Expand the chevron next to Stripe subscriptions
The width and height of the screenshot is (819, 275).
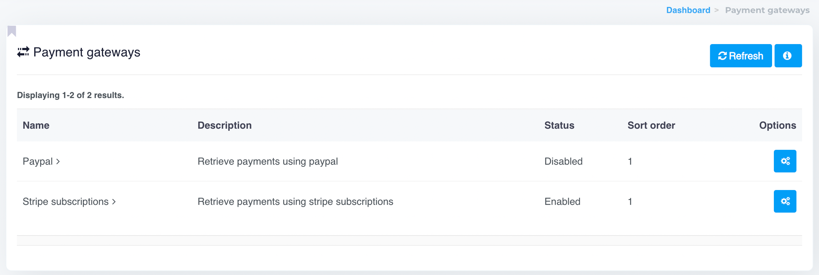click(114, 202)
